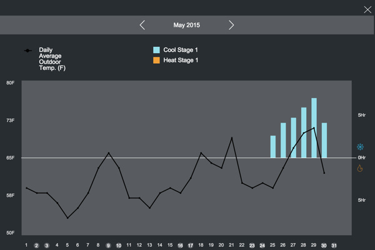Click the Cool Stage 1 legend label
Viewport: 375px width, 250px height.
coord(181,50)
